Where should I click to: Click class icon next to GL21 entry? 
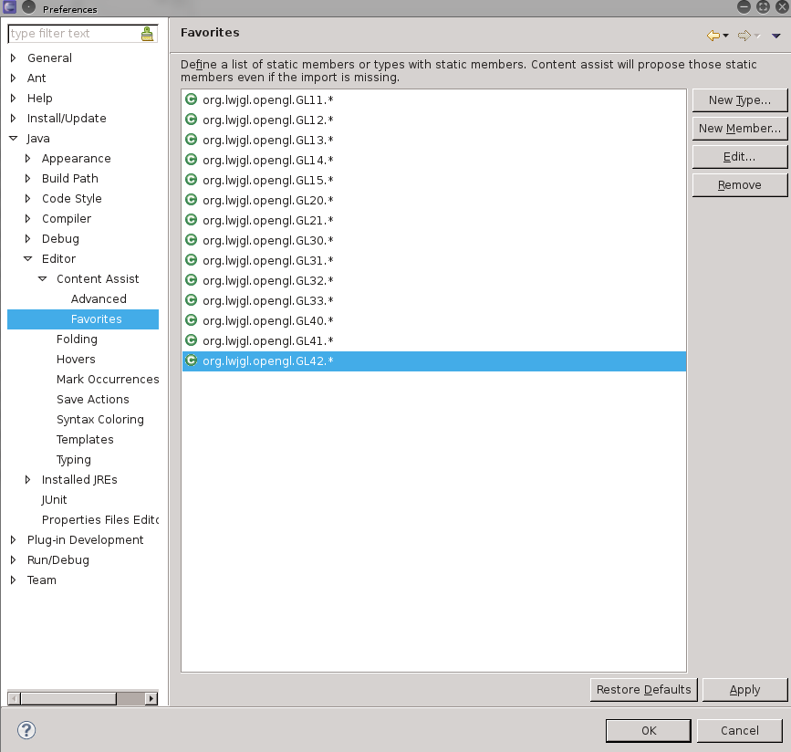(192, 220)
